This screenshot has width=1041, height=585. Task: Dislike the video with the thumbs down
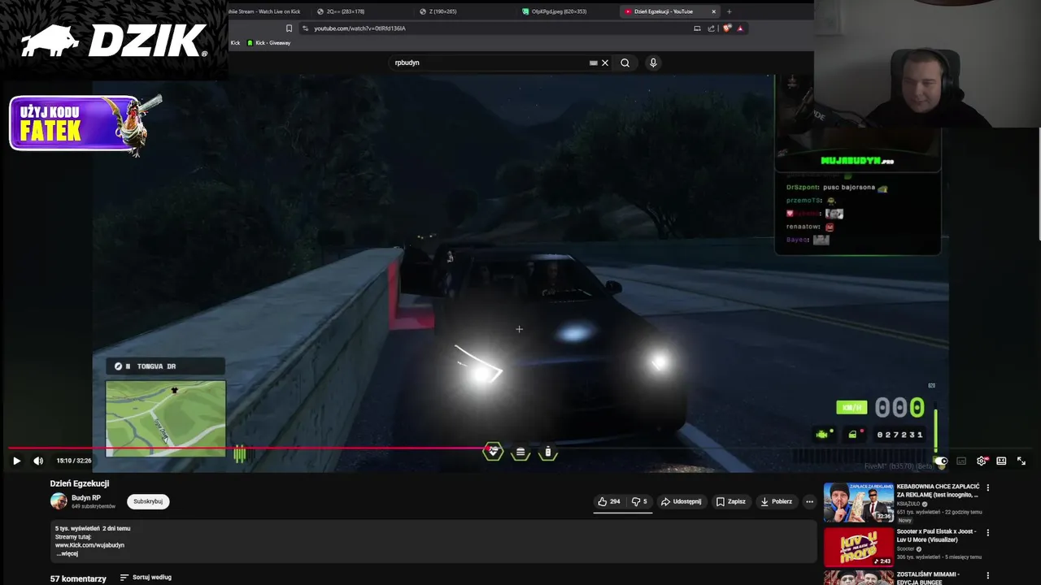638,501
